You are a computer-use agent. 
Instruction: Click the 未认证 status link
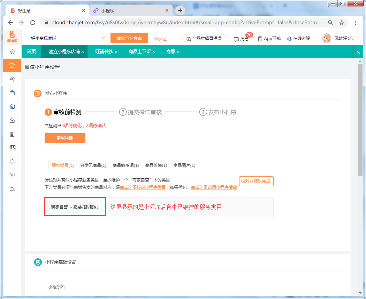[160, 39]
